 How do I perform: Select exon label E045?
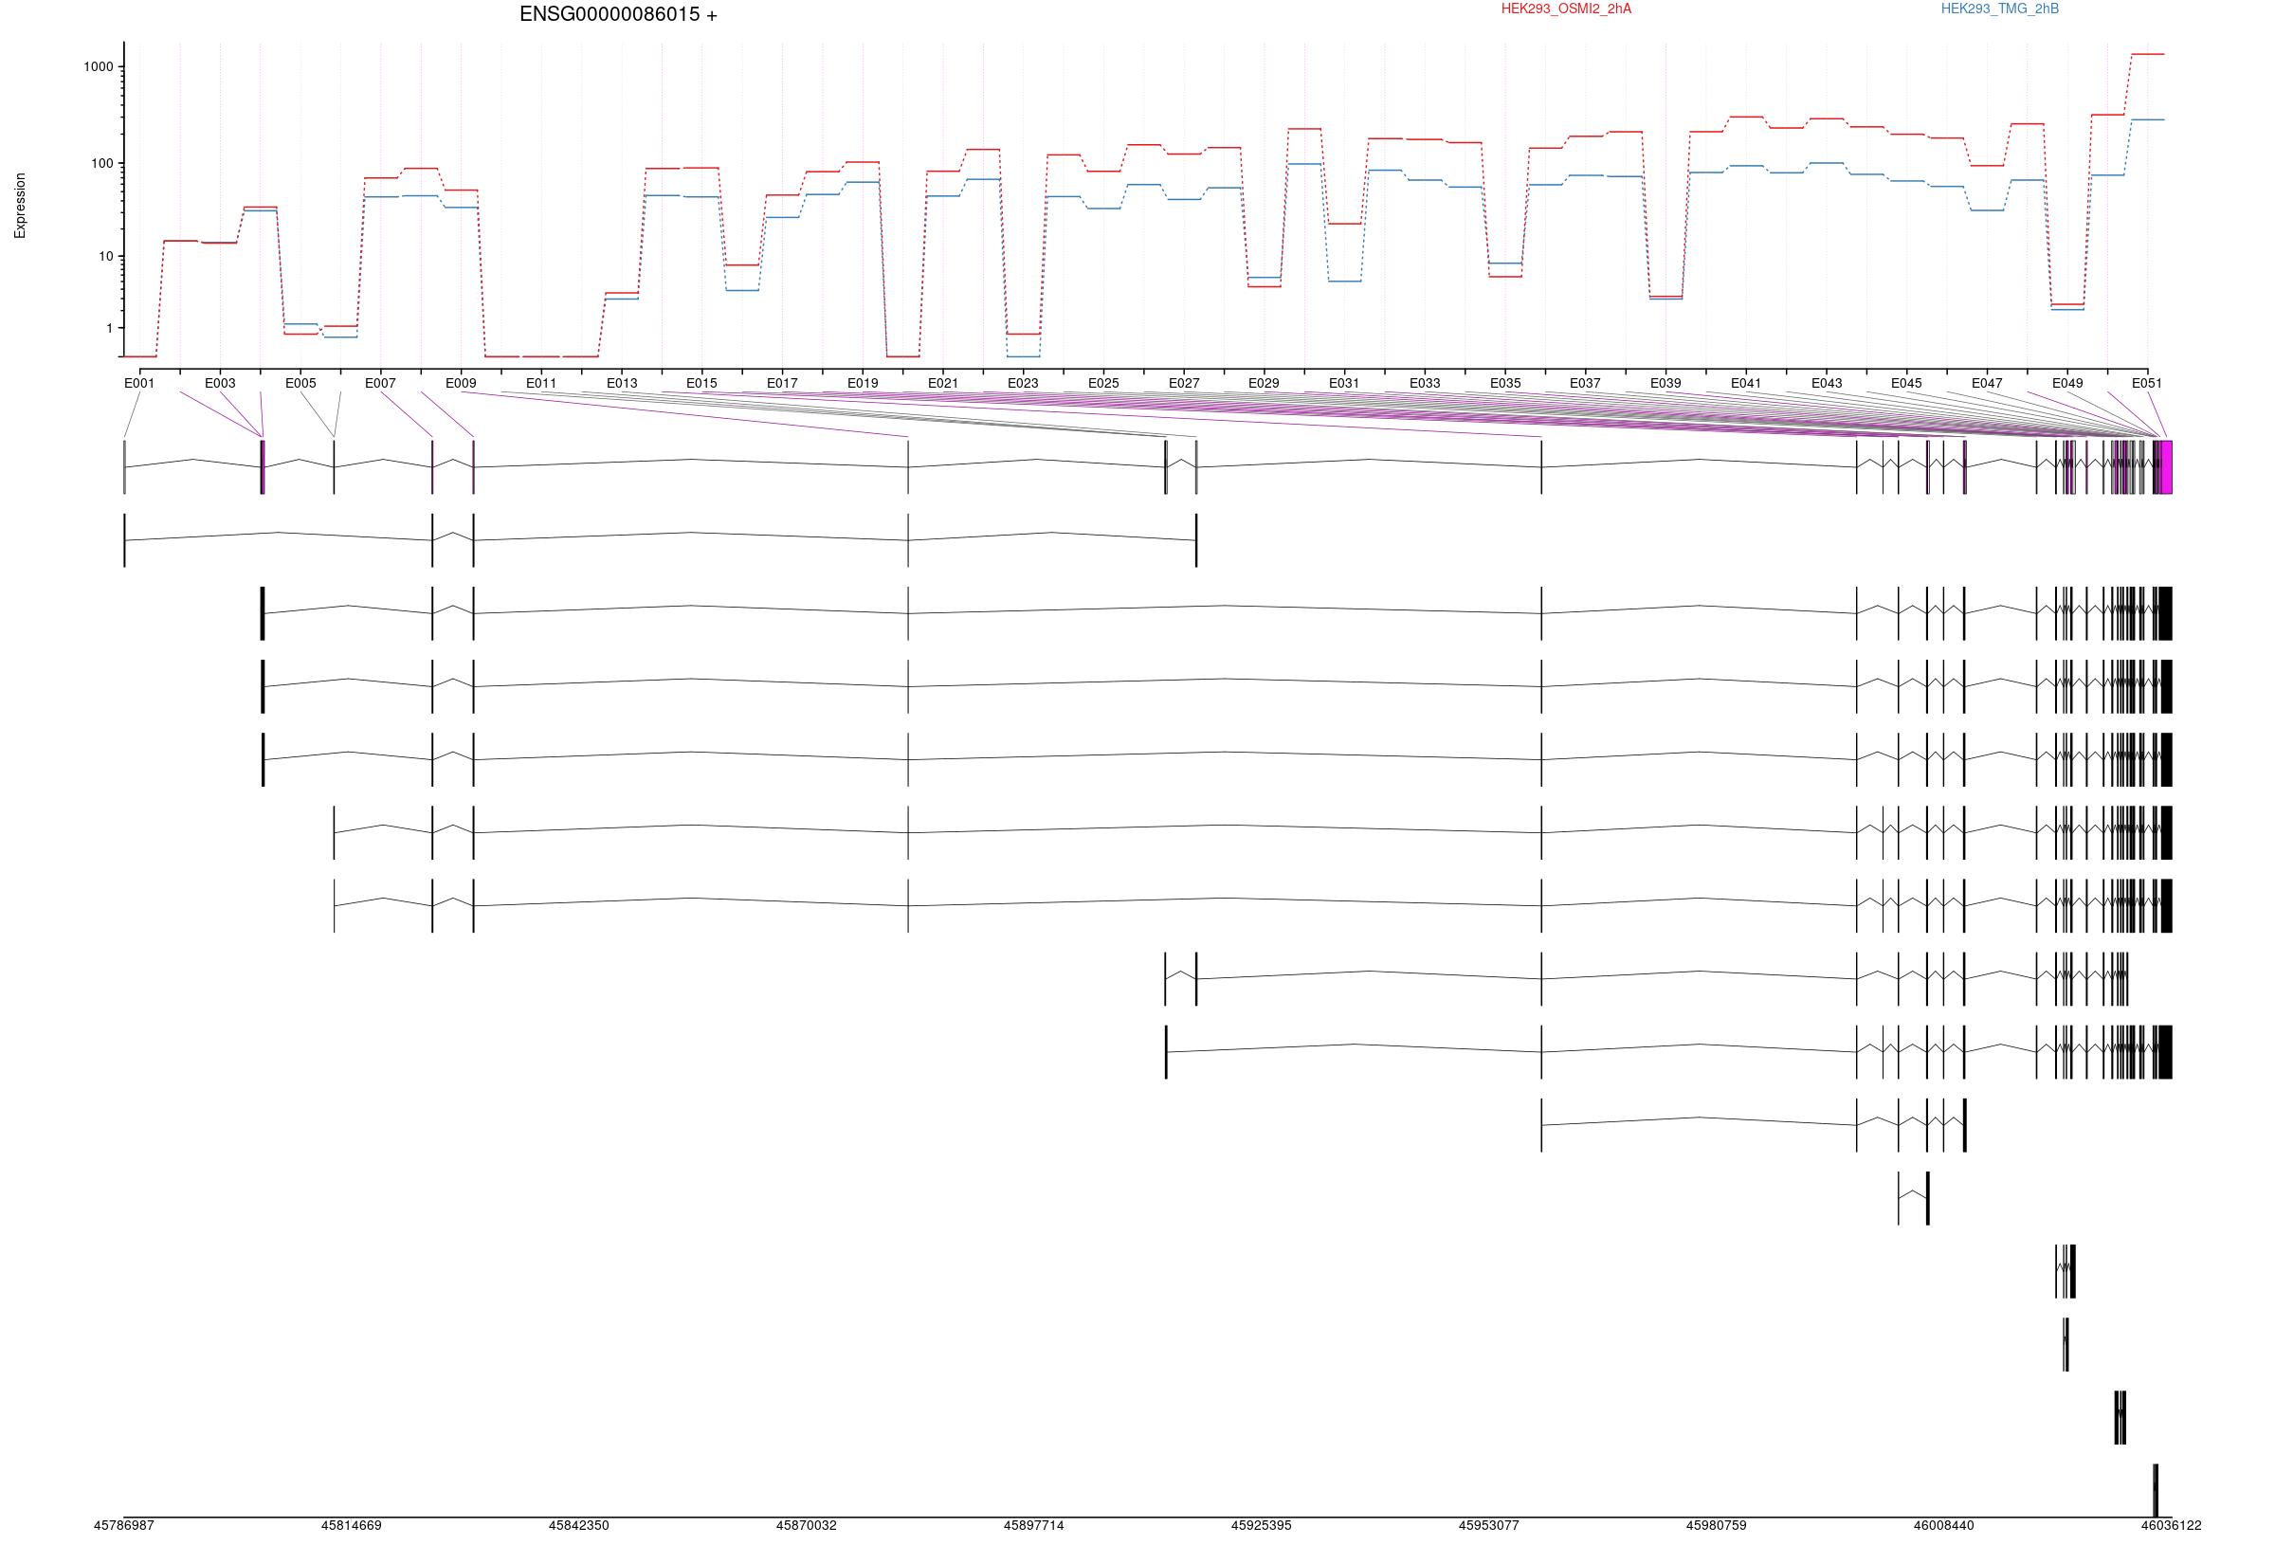coord(1907,384)
